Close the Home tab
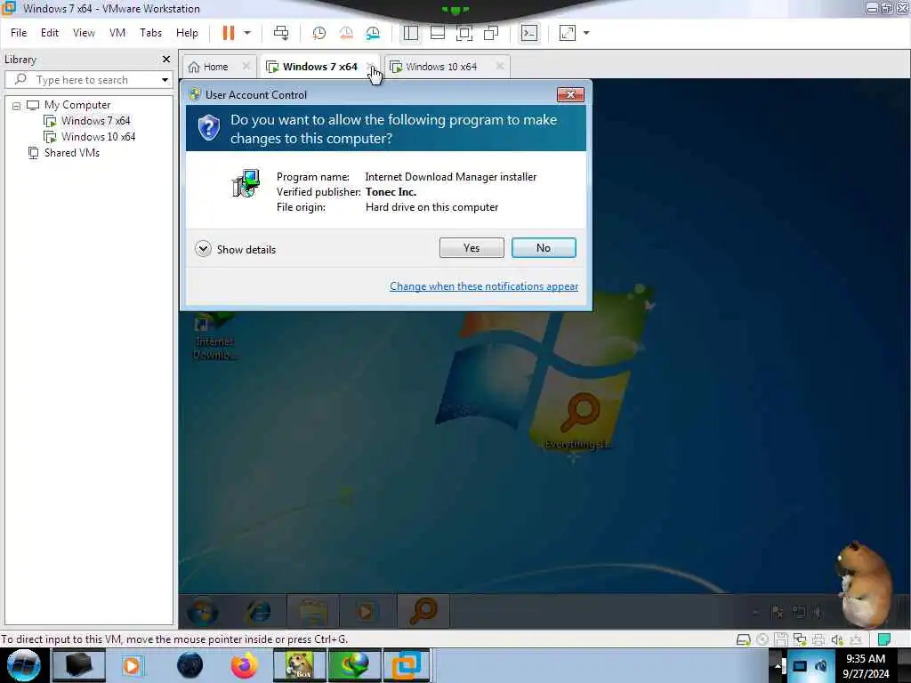911x683 pixels. tap(246, 66)
